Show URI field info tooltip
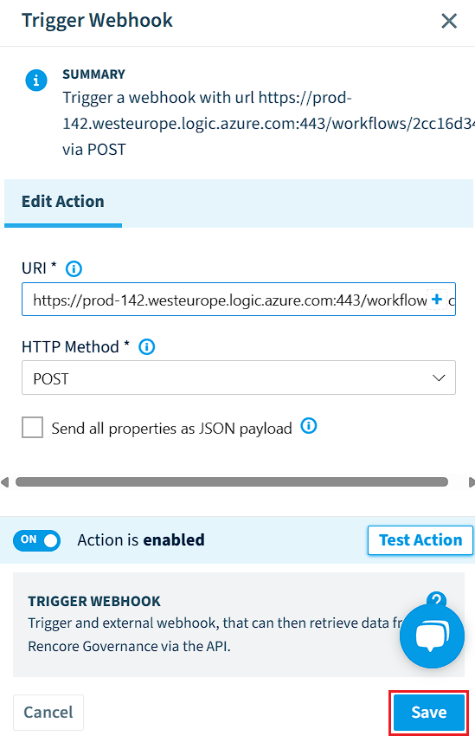The width and height of the screenshot is (475, 736). (x=74, y=269)
